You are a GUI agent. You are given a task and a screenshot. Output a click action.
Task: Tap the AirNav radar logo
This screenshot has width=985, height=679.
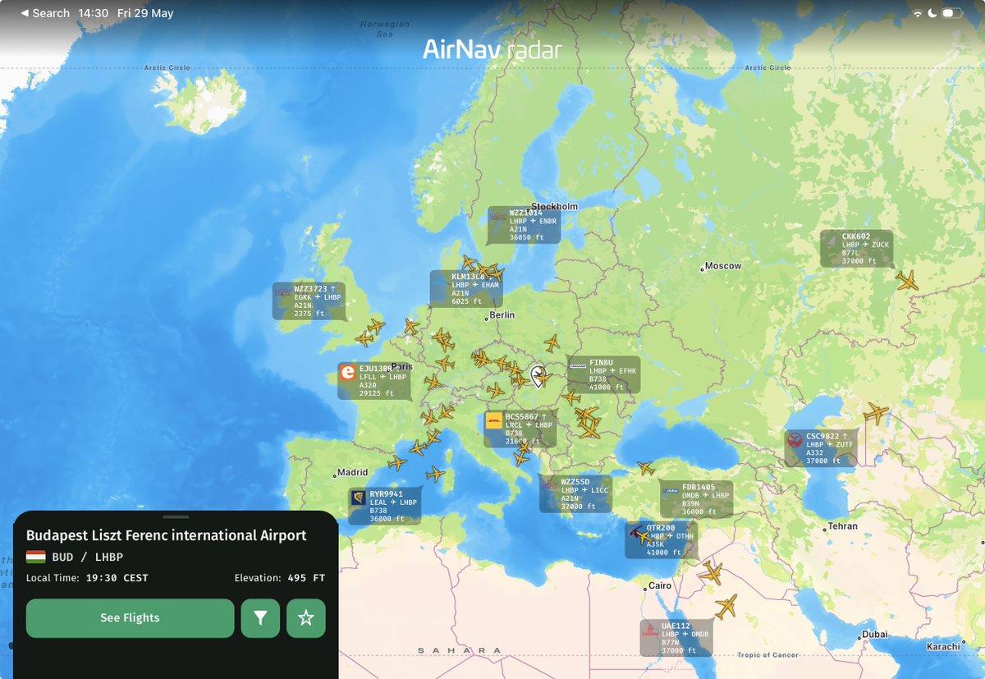click(492, 49)
